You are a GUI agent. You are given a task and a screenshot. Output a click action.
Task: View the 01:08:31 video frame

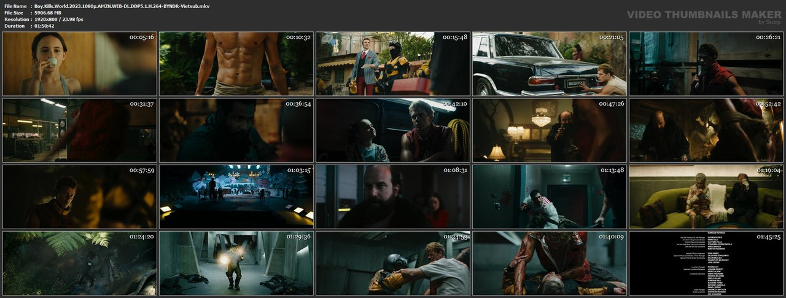click(393, 197)
